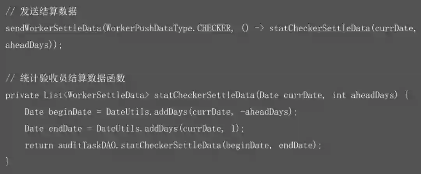The image size is (421, 174).
Task: Click the closing brace on last line
Action: click(x=7, y=161)
